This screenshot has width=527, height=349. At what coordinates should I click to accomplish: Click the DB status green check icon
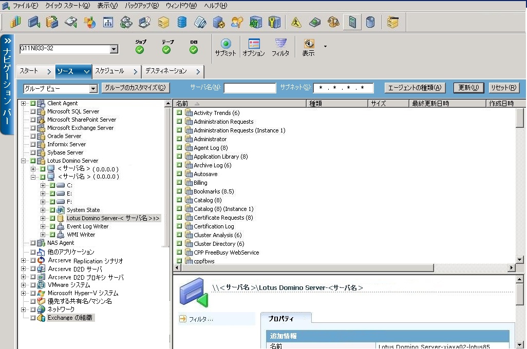point(194,50)
